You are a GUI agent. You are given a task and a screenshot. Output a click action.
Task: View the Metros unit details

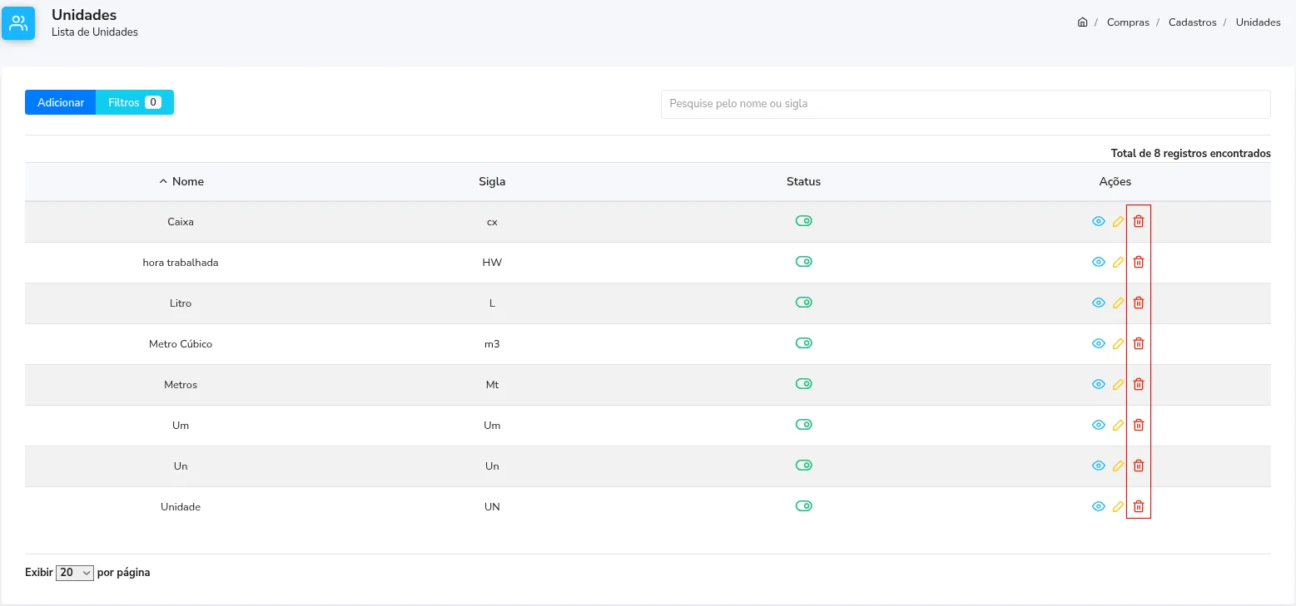point(1098,384)
